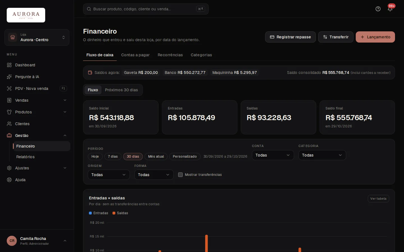This screenshot has width=404, height=252.
Task: Switch to Contas a pagar tab
Action: click(135, 55)
